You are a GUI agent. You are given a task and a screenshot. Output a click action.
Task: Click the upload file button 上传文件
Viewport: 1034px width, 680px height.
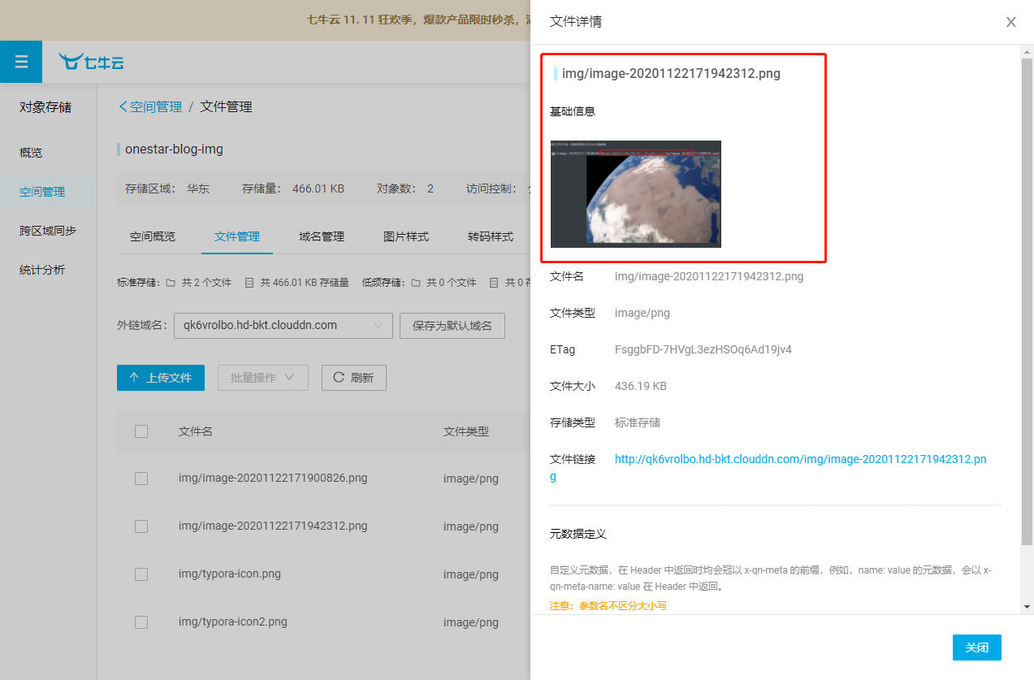click(160, 378)
